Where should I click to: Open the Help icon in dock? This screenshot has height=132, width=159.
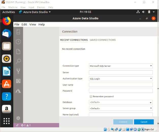coord(7,96)
